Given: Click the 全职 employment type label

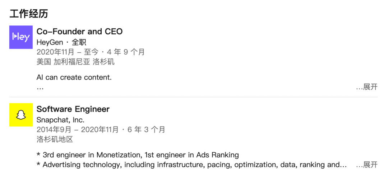Looking at the screenshot, I should point(79,42).
